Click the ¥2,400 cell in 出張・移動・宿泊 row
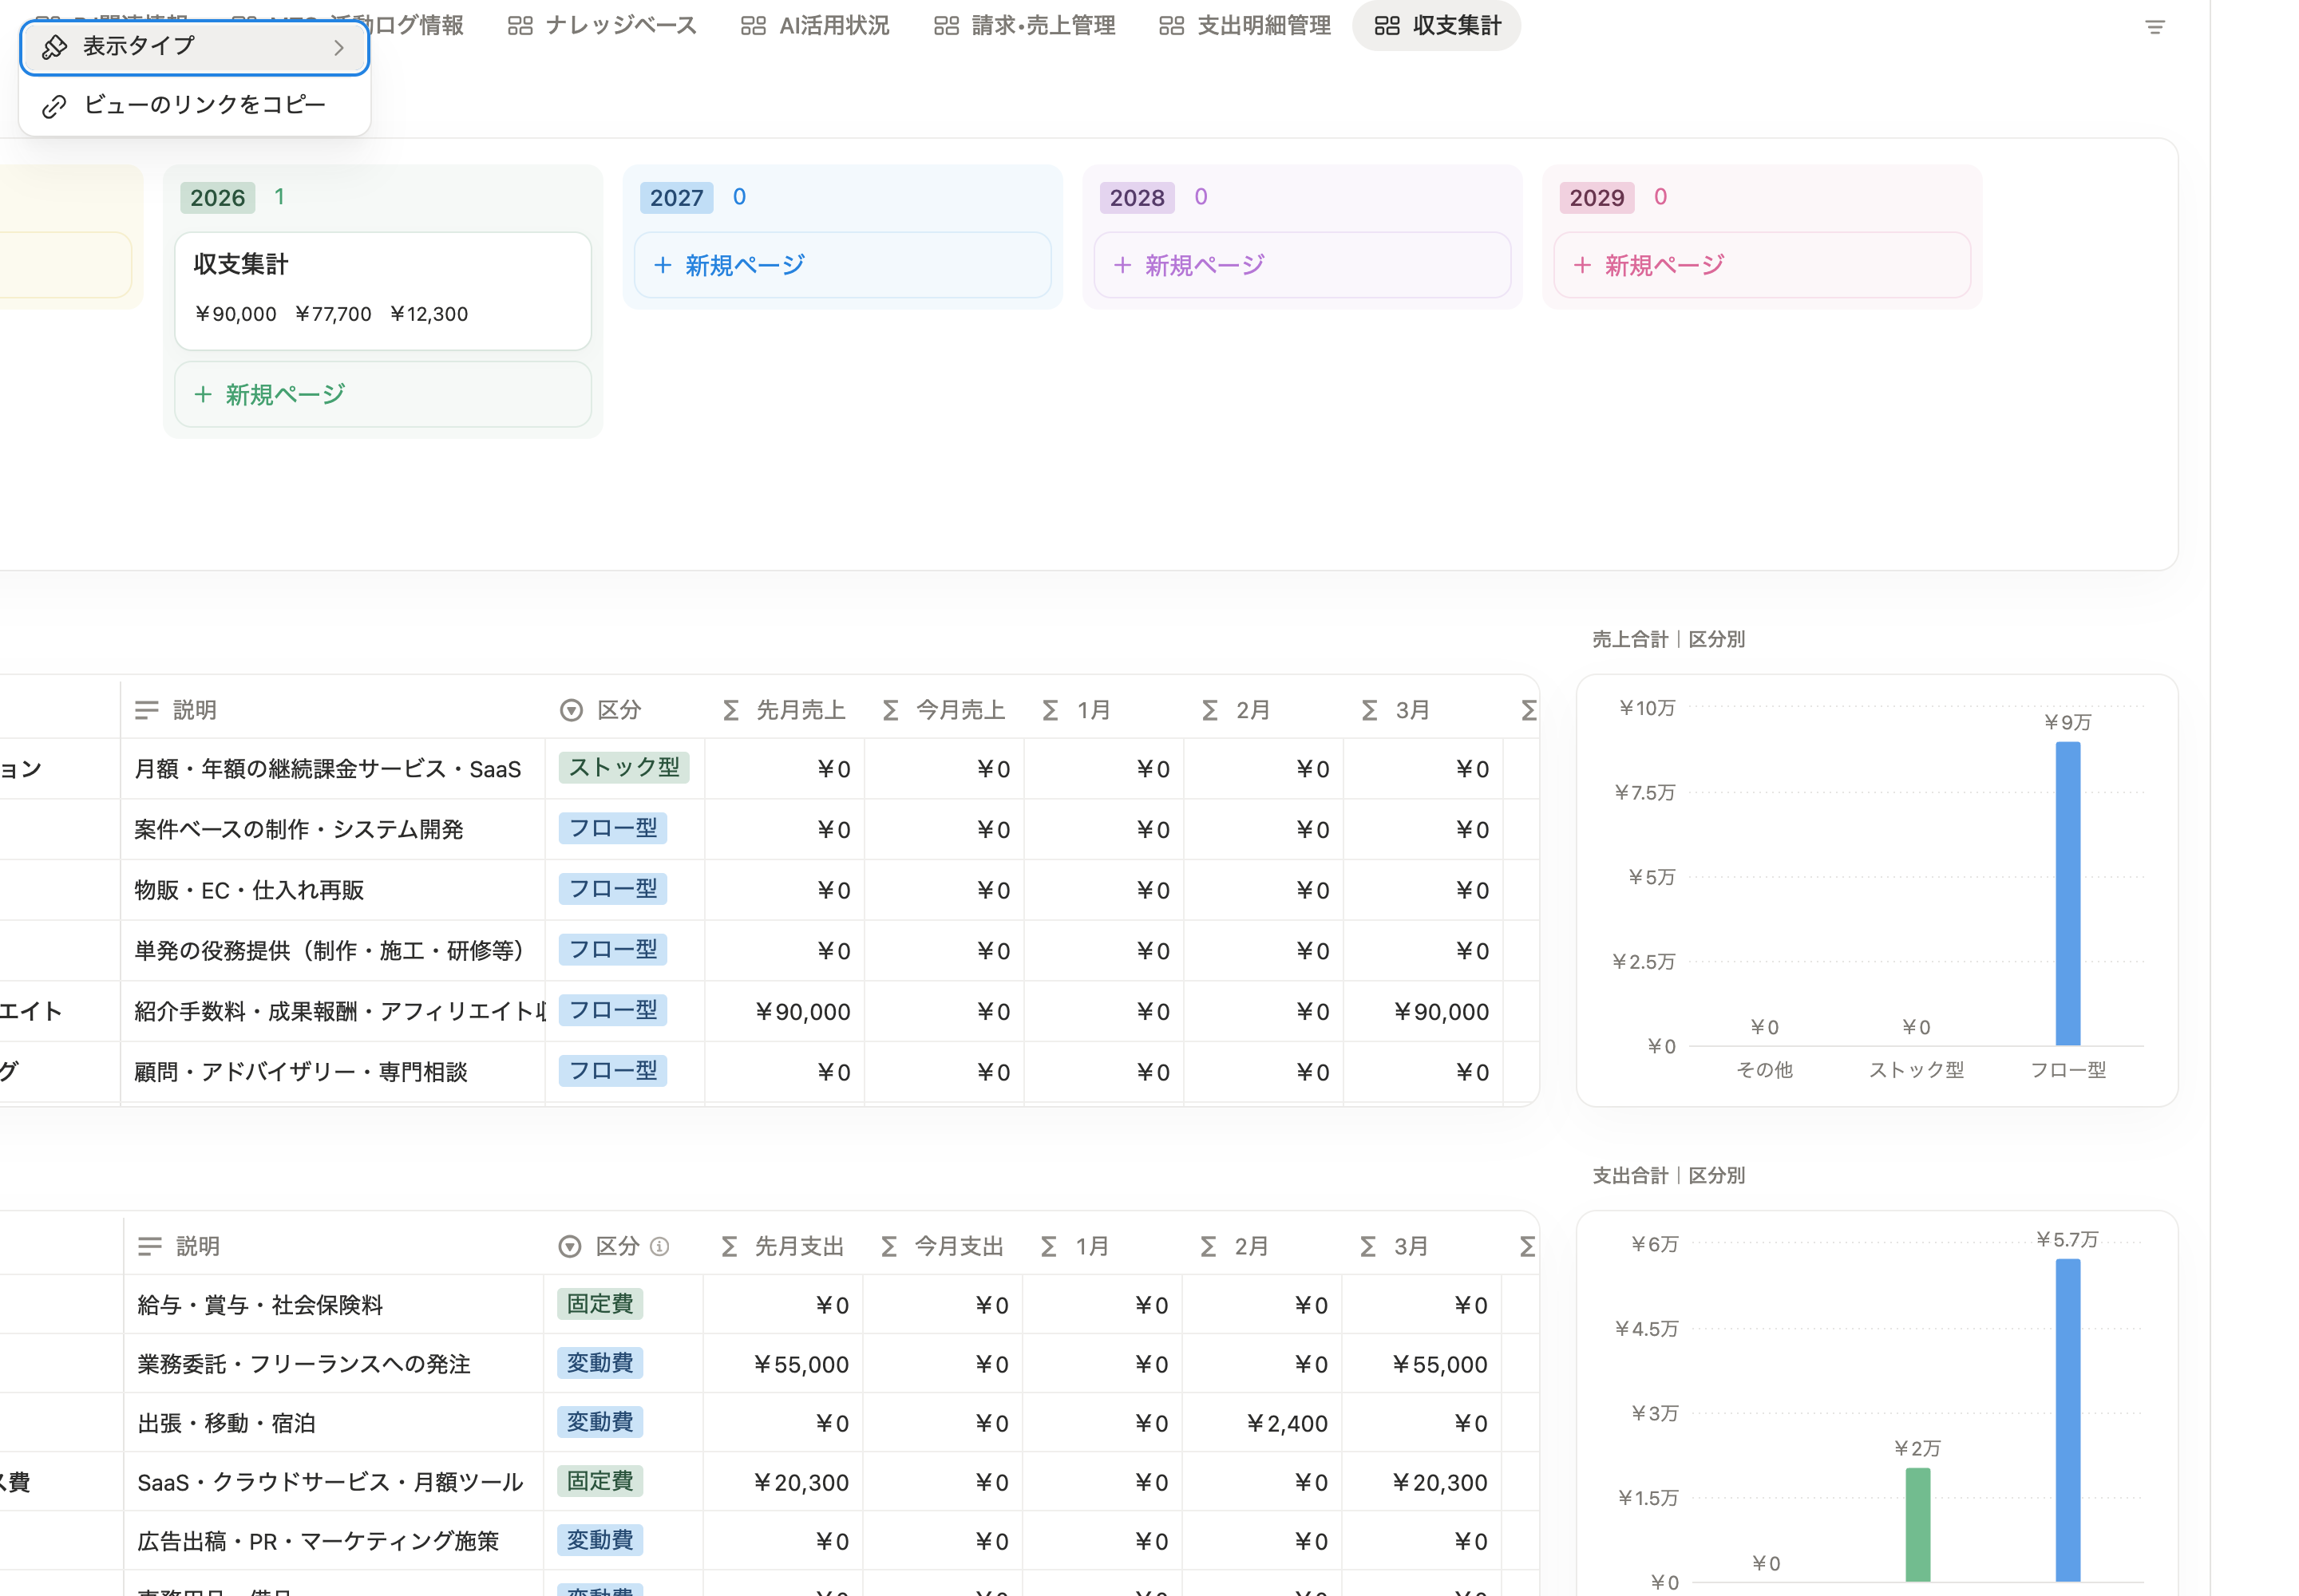The height and width of the screenshot is (1596, 2299). coord(1263,1423)
